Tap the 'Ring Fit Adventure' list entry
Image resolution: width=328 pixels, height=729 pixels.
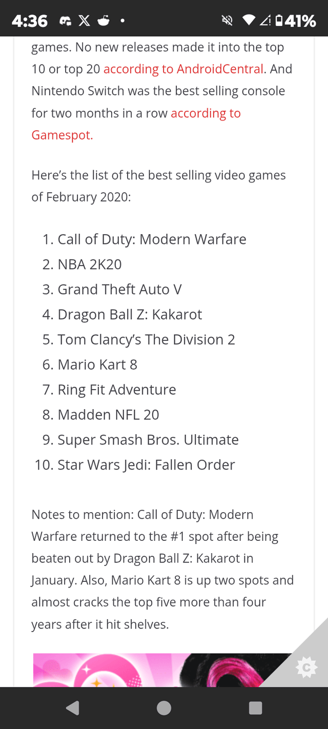(117, 390)
